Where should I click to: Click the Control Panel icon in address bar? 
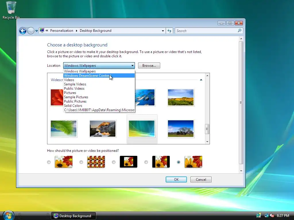(42, 30)
